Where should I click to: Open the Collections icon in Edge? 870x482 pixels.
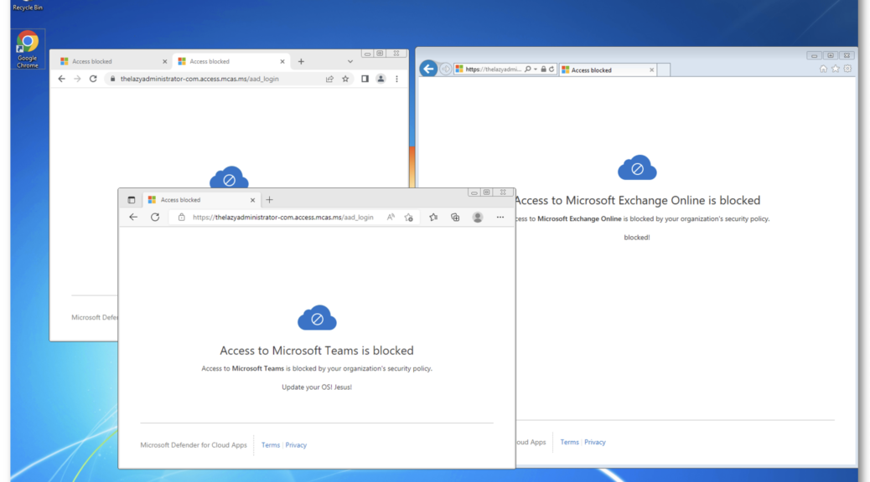tap(455, 218)
